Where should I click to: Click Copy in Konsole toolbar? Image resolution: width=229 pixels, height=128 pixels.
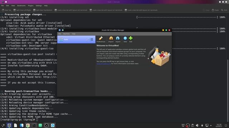tap(206, 10)
